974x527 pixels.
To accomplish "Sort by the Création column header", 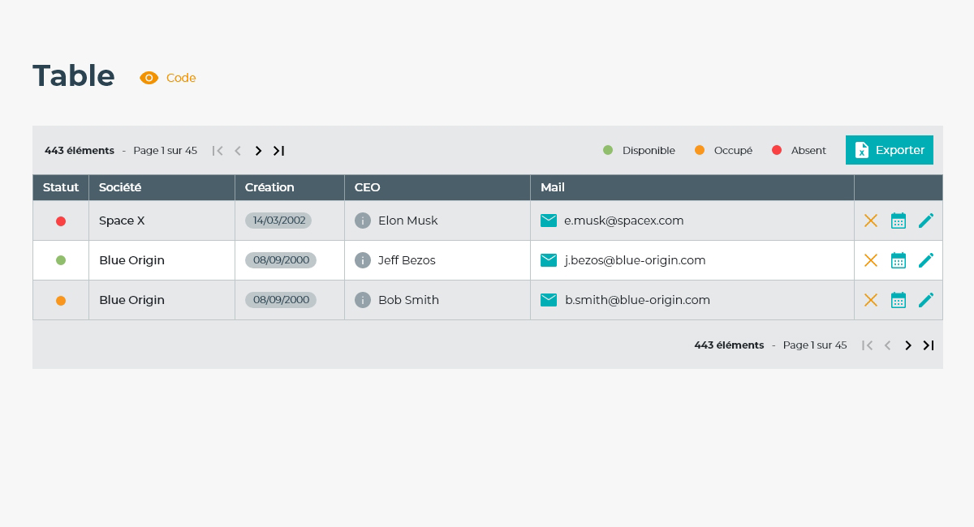I will [269, 187].
